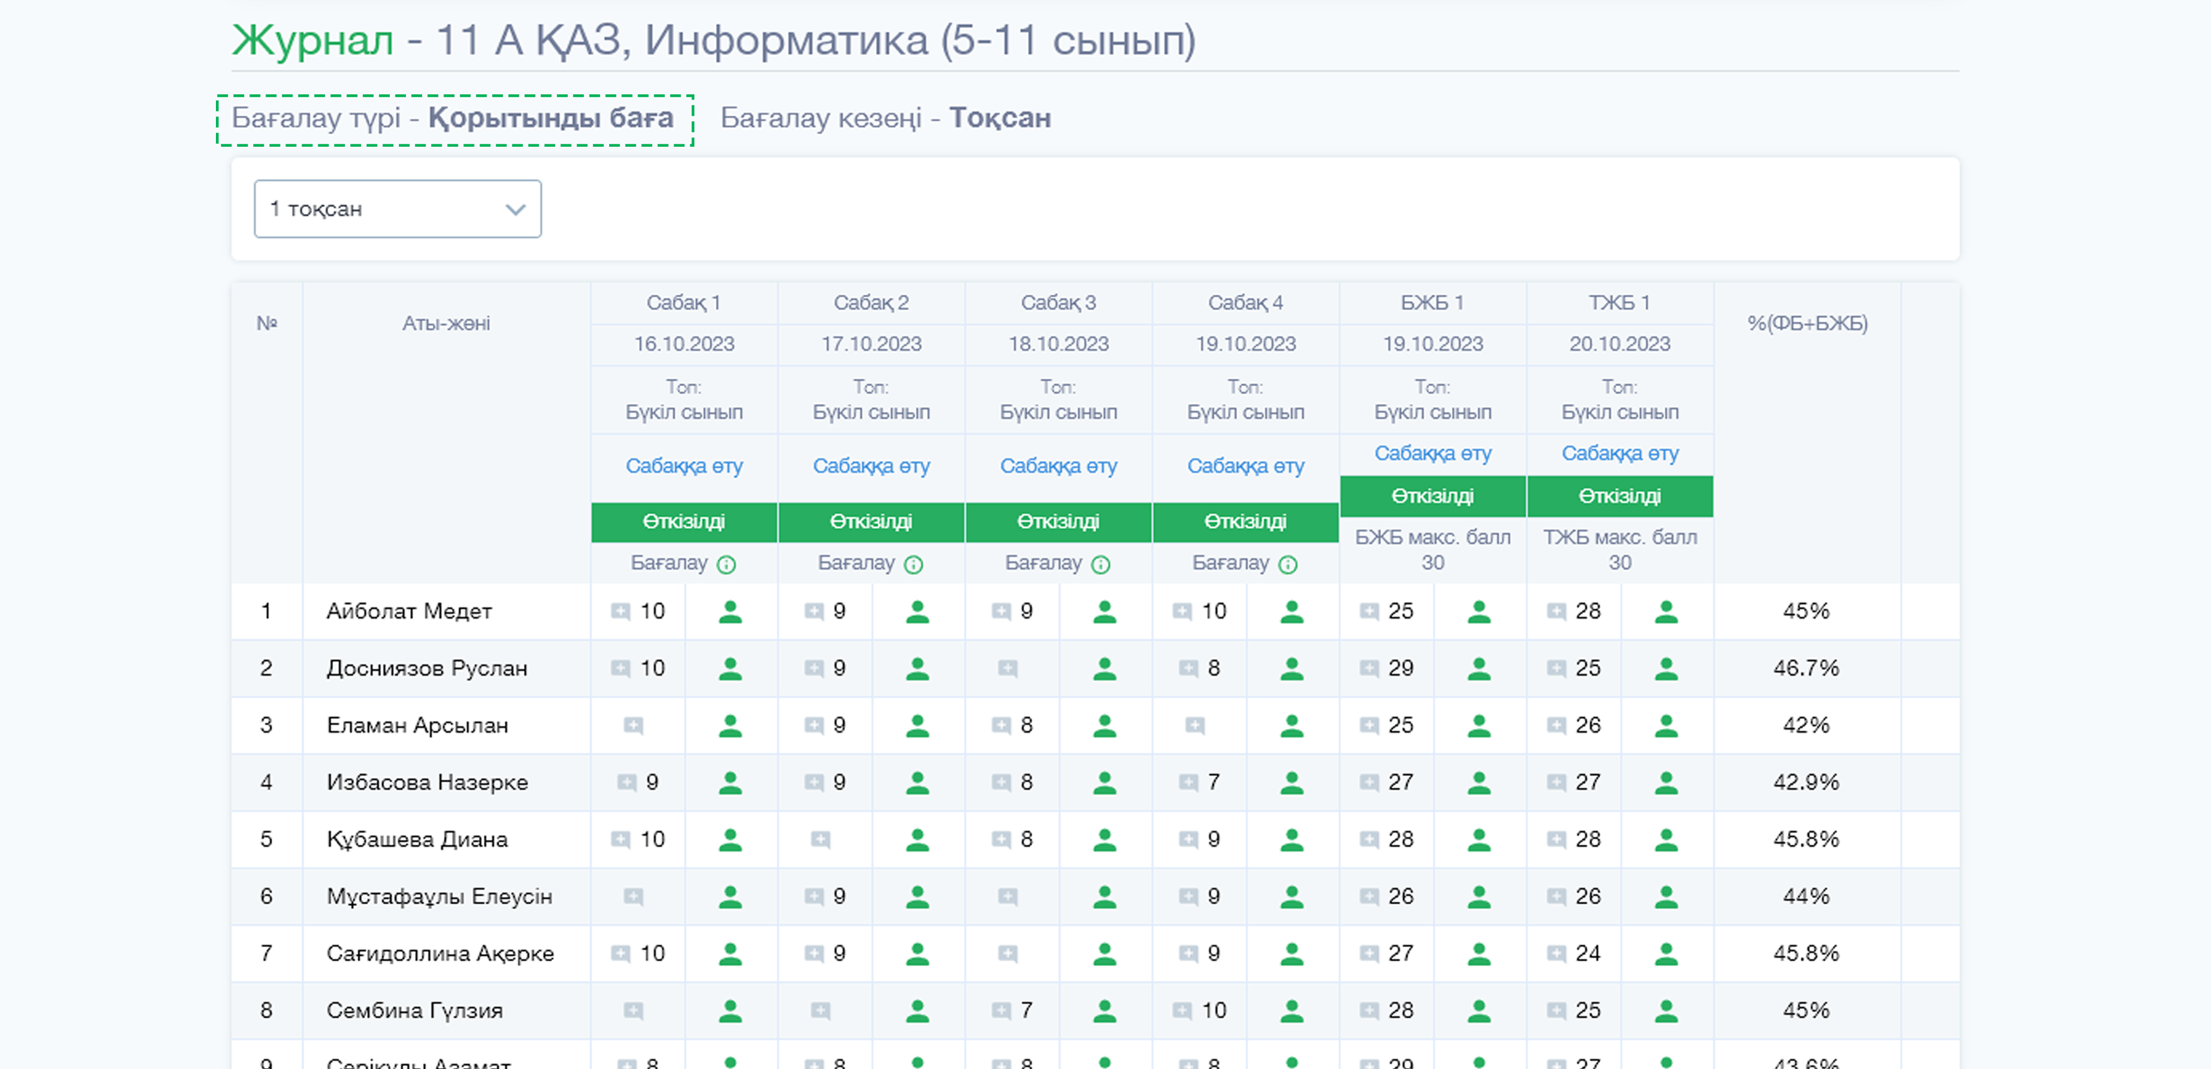Select student name Құбашева Диана
This screenshot has height=1069, width=2211.
417,840
